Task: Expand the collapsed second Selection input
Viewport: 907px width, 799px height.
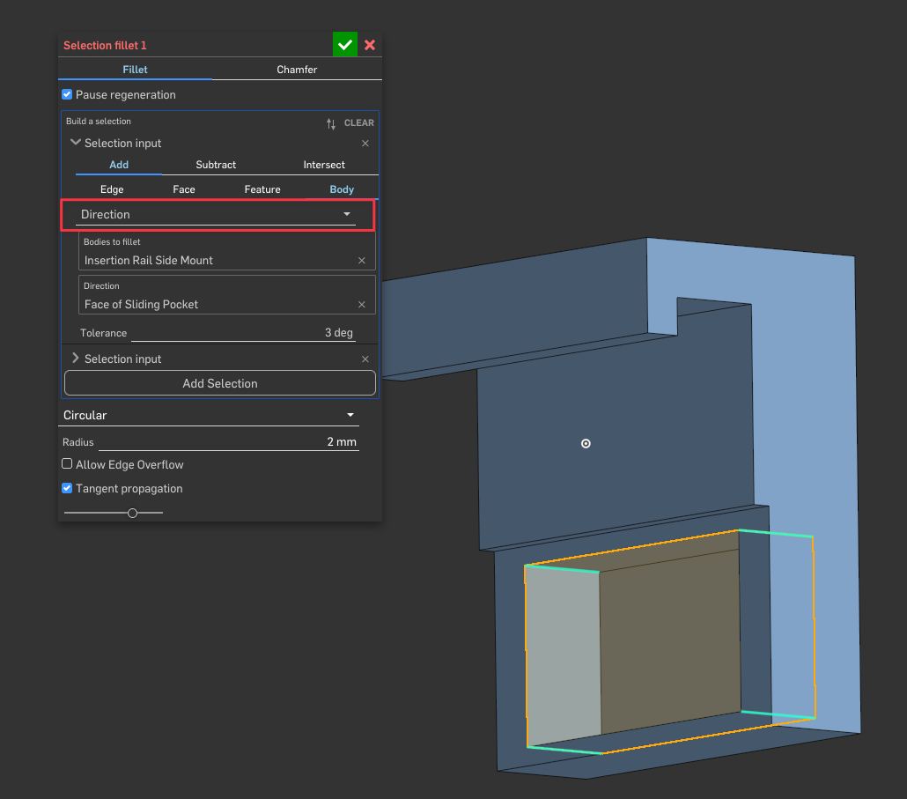Action: coord(76,359)
